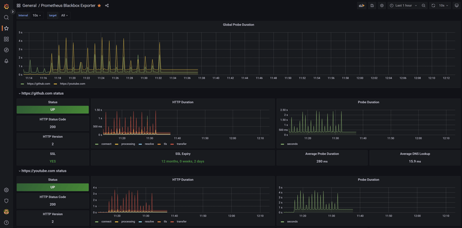The width and height of the screenshot is (462, 228).
Task: Open Explore compass icon in sidebar
Action: point(6,50)
